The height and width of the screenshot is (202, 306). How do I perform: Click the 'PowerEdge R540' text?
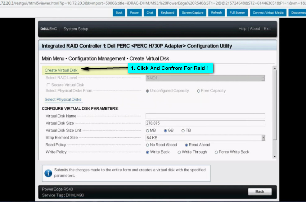coord(57,189)
